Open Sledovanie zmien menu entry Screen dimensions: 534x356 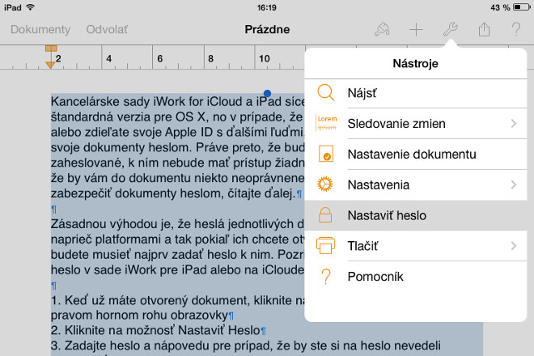[x=416, y=123]
